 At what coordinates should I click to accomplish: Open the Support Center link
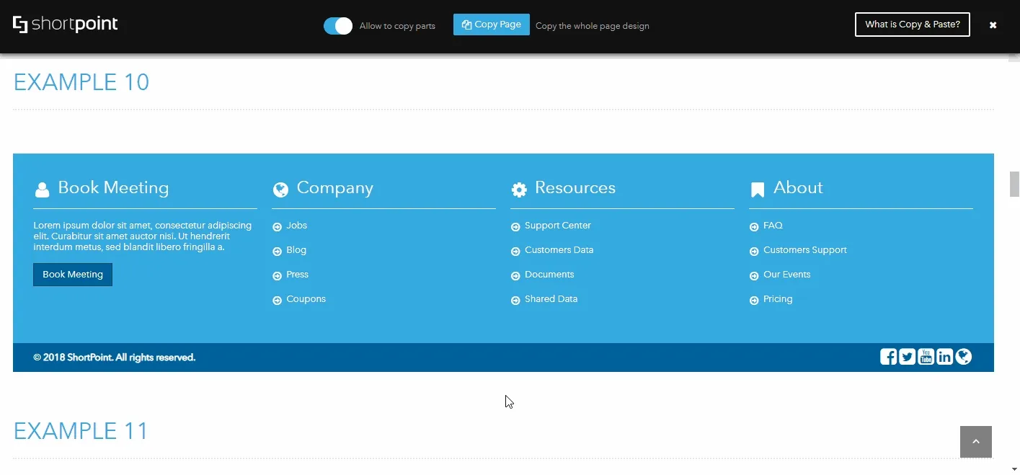[557, 226]
